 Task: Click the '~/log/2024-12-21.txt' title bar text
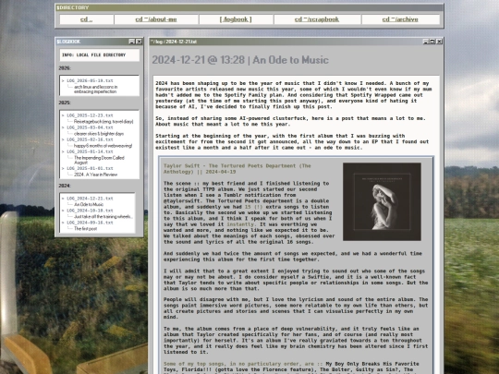pyautogui.click(x=174, y=42)
